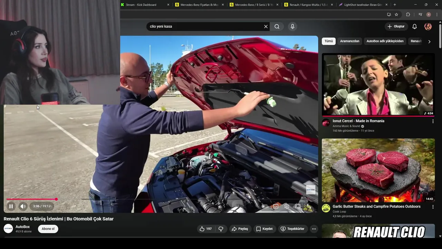Image resolution: width=442 pixels, height=249 pixels.
Task: Open YouTube notifications bell
Action: coord(415,27)
